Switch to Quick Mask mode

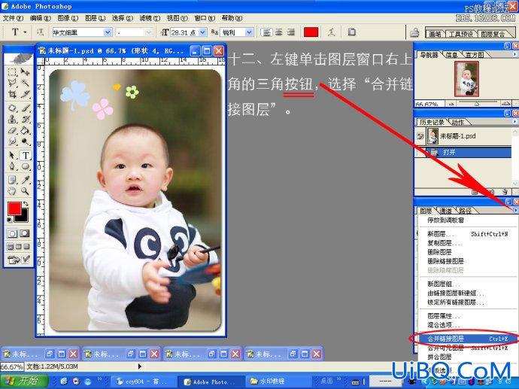(x=25, y=233)
